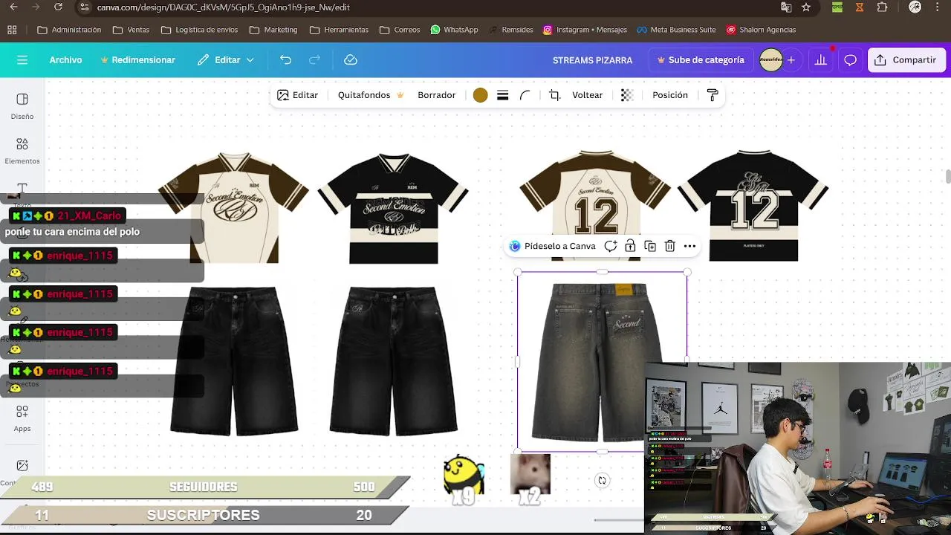Open the browser extensions puzzle icon

tap(883, 7)
